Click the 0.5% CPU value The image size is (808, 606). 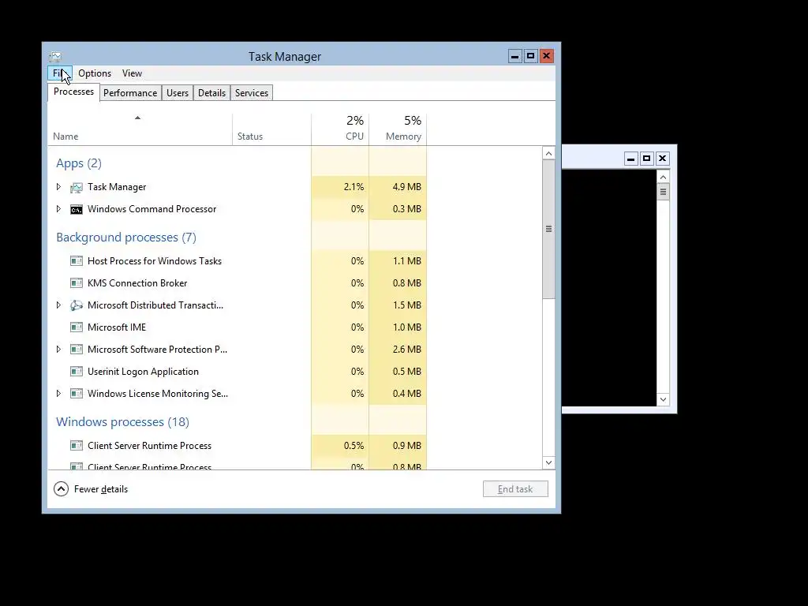(353, 447)
